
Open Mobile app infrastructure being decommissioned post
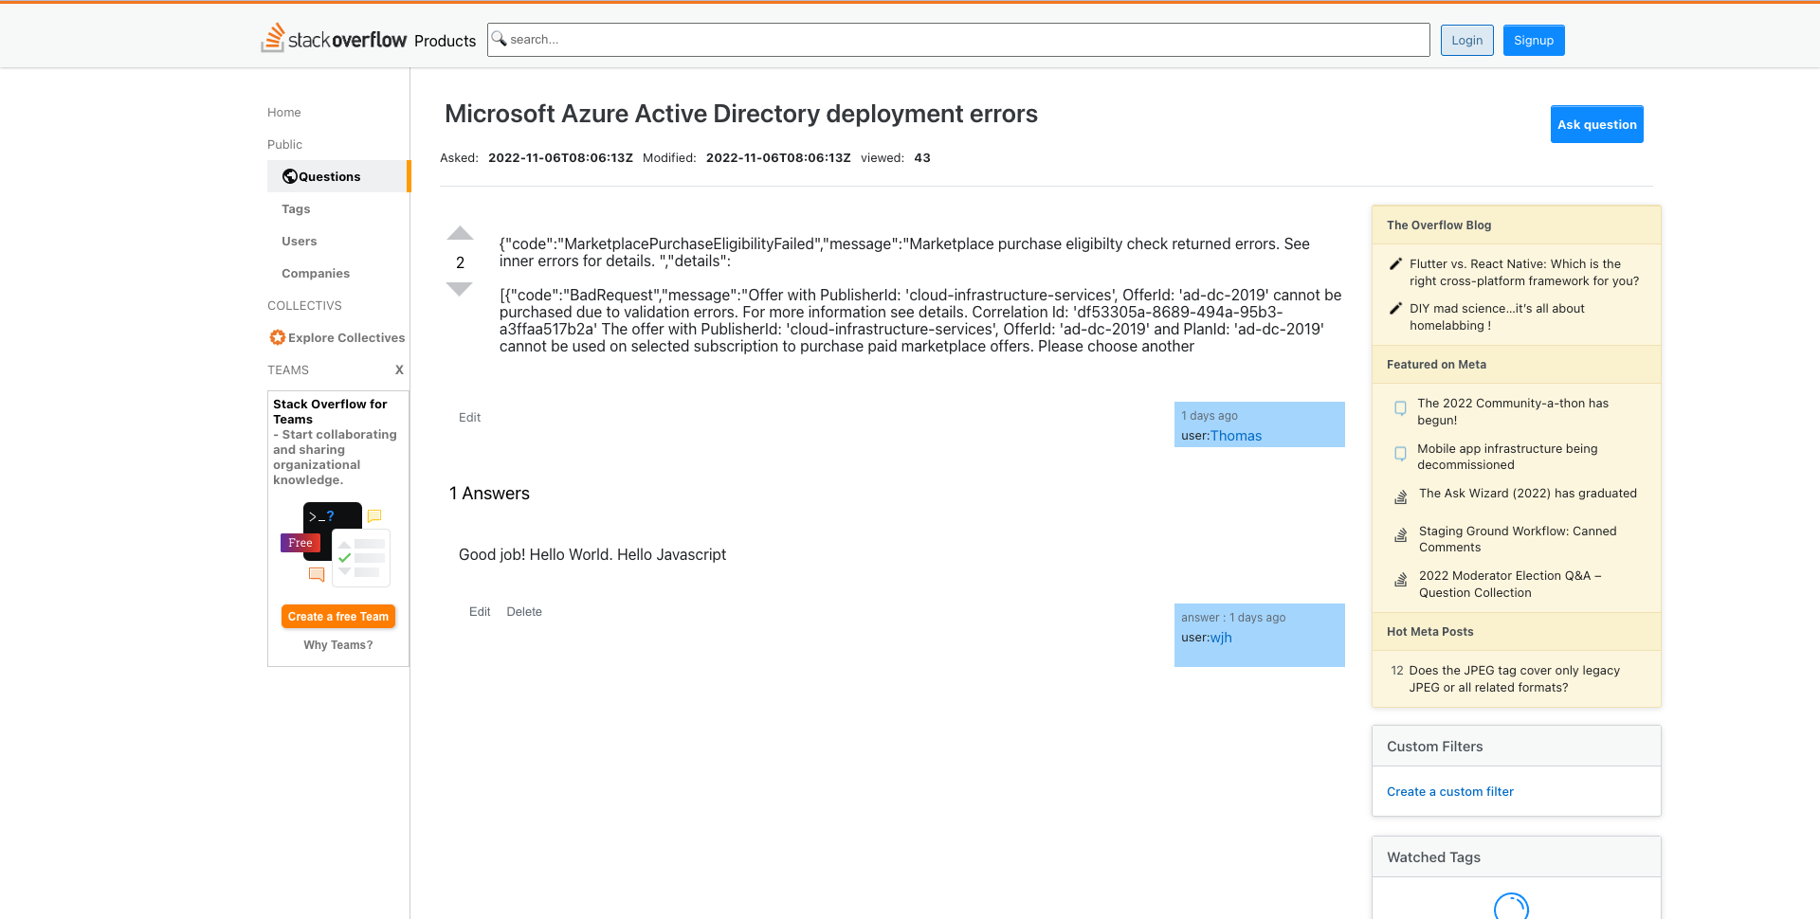(1507, 457)
